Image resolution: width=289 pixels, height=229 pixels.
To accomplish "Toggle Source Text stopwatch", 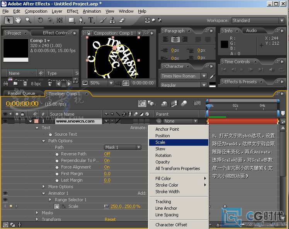I will coord(50,135).
